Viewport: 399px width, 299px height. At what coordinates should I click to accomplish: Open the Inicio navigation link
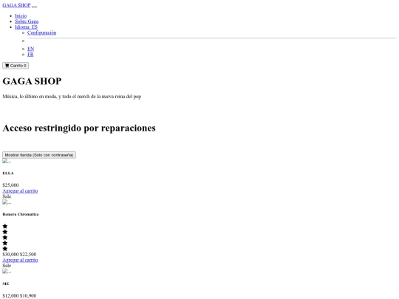tap(21, 16)
